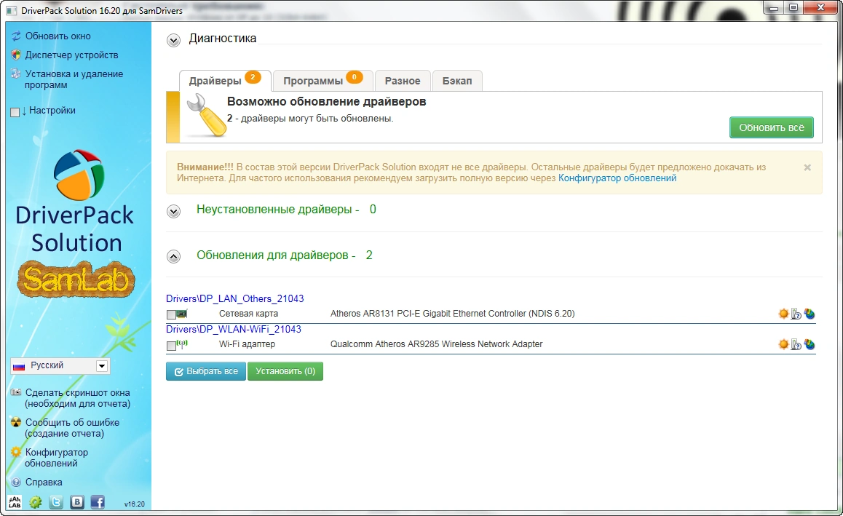Viewport: 843px width, 516px height.
Task: Click the green gear icon in footer
Action: tap(36, 502)
